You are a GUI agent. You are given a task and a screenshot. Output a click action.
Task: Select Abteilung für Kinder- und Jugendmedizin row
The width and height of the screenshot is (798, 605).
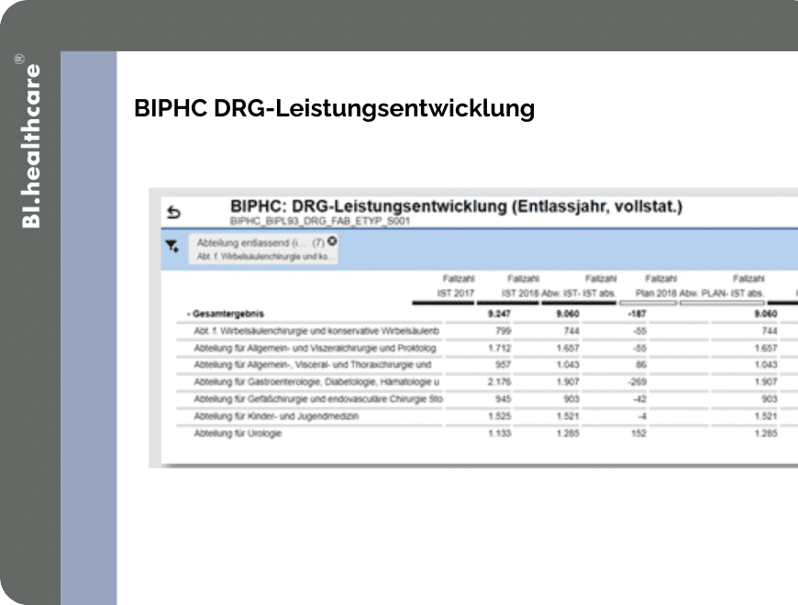click(276, 416)
